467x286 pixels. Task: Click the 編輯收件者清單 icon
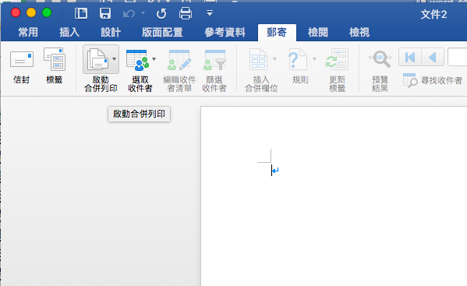(x=179, y=60)
